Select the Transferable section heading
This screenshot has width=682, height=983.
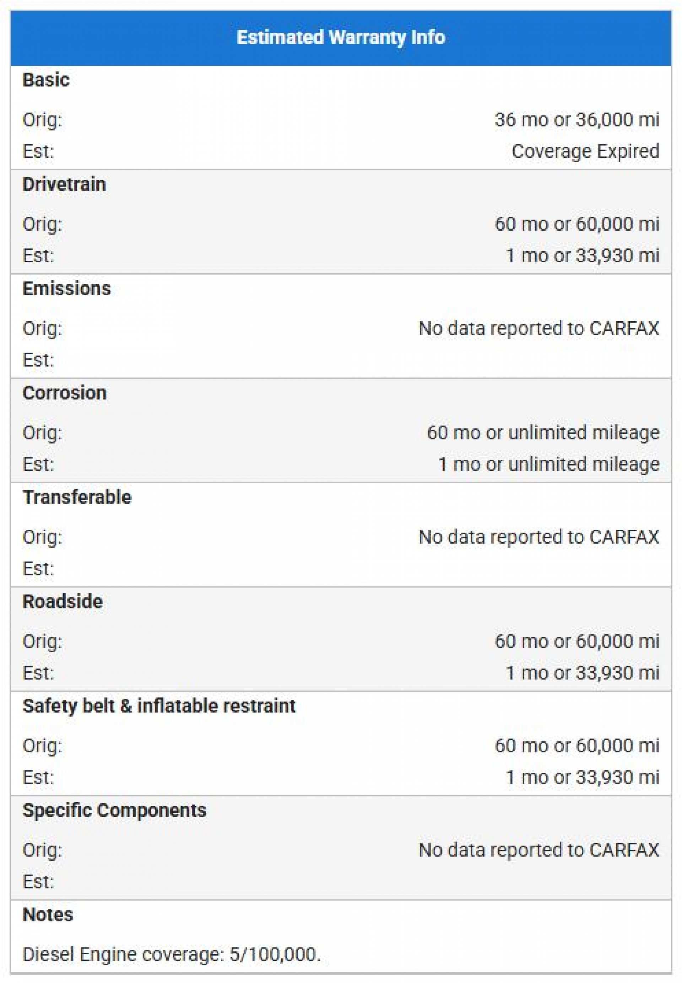[x=77, y=497]
